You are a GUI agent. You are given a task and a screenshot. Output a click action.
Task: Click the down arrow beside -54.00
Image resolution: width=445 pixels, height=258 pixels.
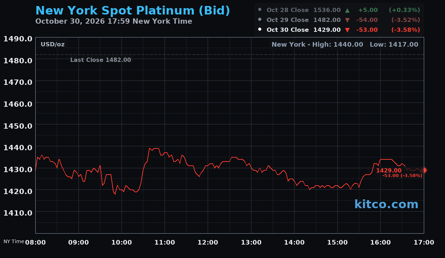pos(347,20)
